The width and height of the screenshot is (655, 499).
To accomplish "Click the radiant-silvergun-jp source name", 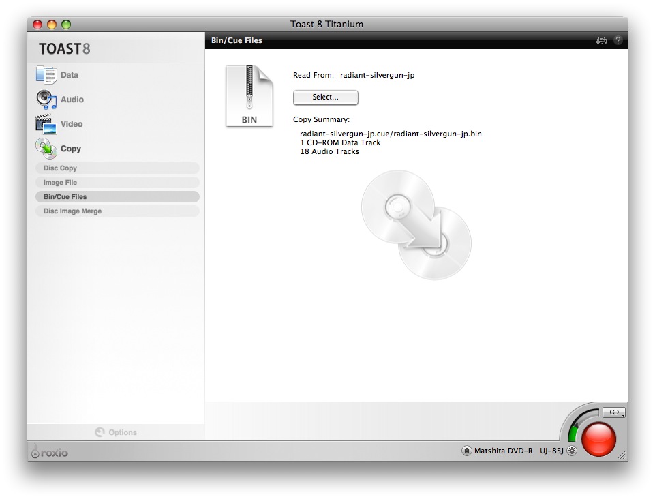I will point(377,75).
